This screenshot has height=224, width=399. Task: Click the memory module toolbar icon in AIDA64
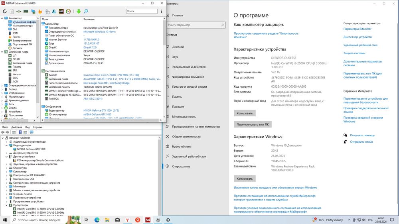26,11
